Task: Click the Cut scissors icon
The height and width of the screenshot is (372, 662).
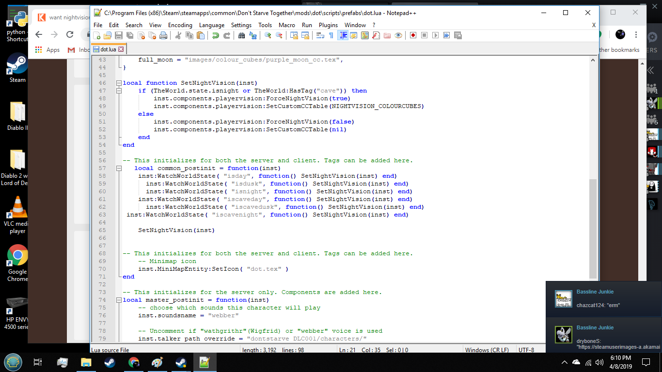Action: [178, 35]
